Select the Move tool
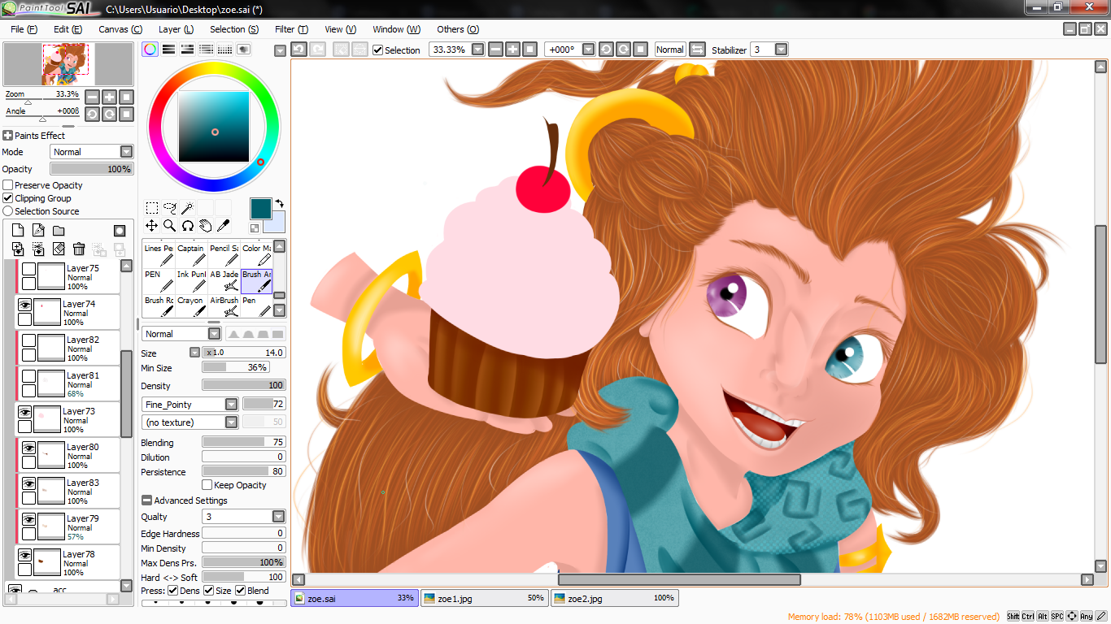Viewport: 1111px width, 624px height. pyautogui.click(x=152, y=226)
